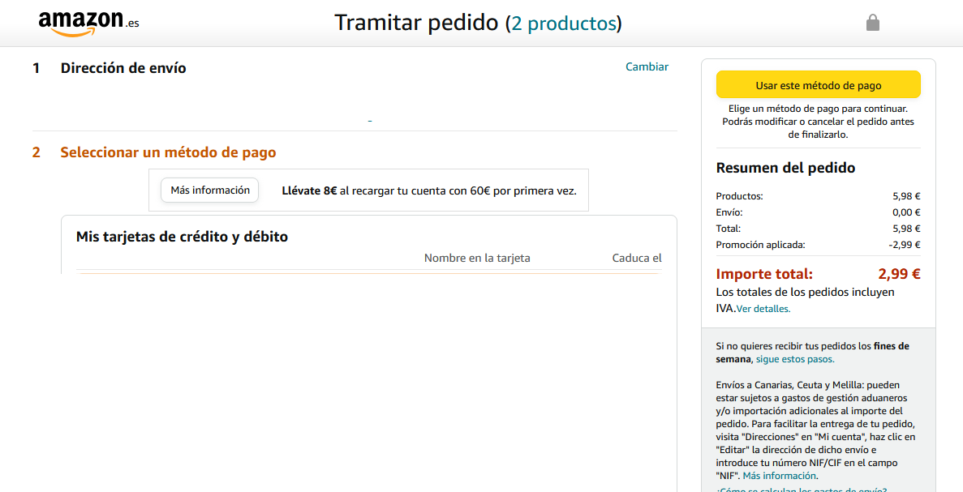Click the "Envío:" label in order summary
This screenshot has width=963, height=492.
point(729,213)
